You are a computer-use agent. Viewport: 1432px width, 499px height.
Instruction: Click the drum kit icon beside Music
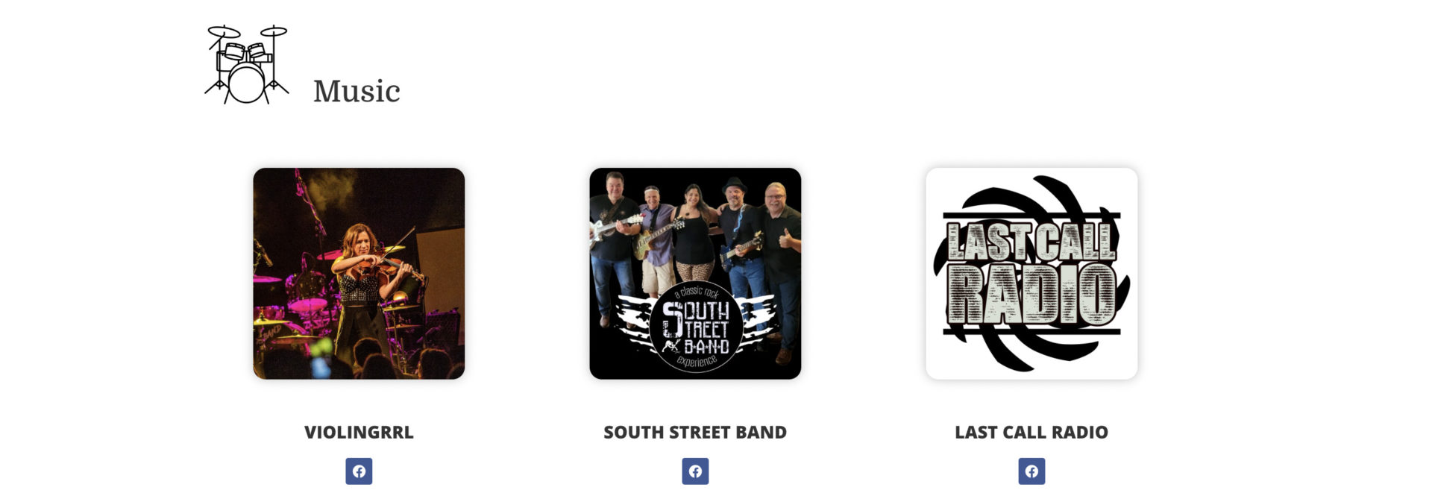pos(246,64)
